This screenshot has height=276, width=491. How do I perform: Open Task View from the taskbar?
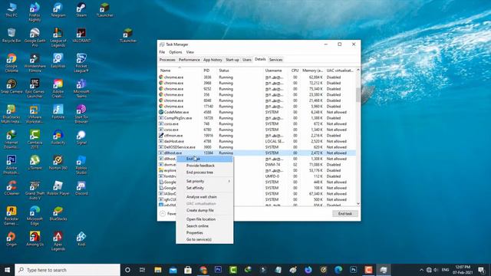(142, 270)
